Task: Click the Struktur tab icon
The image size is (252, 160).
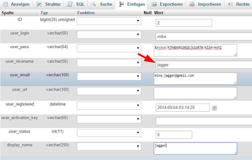Action: 39,4
